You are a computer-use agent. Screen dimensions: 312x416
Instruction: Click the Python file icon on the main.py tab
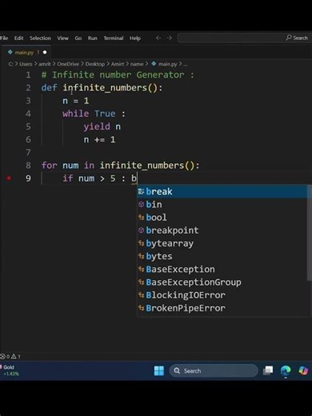coord(10,52)
